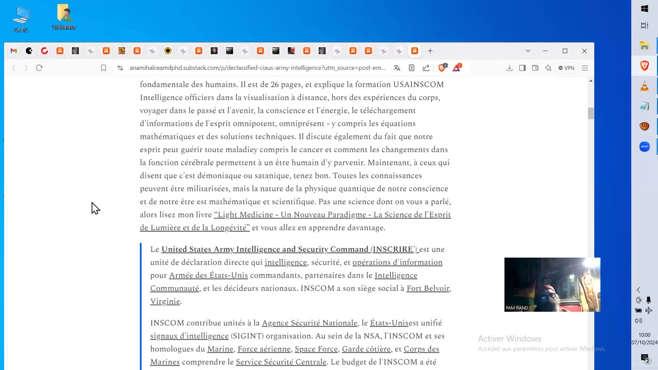This screenshot has height=370, width=658.
Task: Select the 'Ce PC' desktop icon
Action: click(21, 19)
